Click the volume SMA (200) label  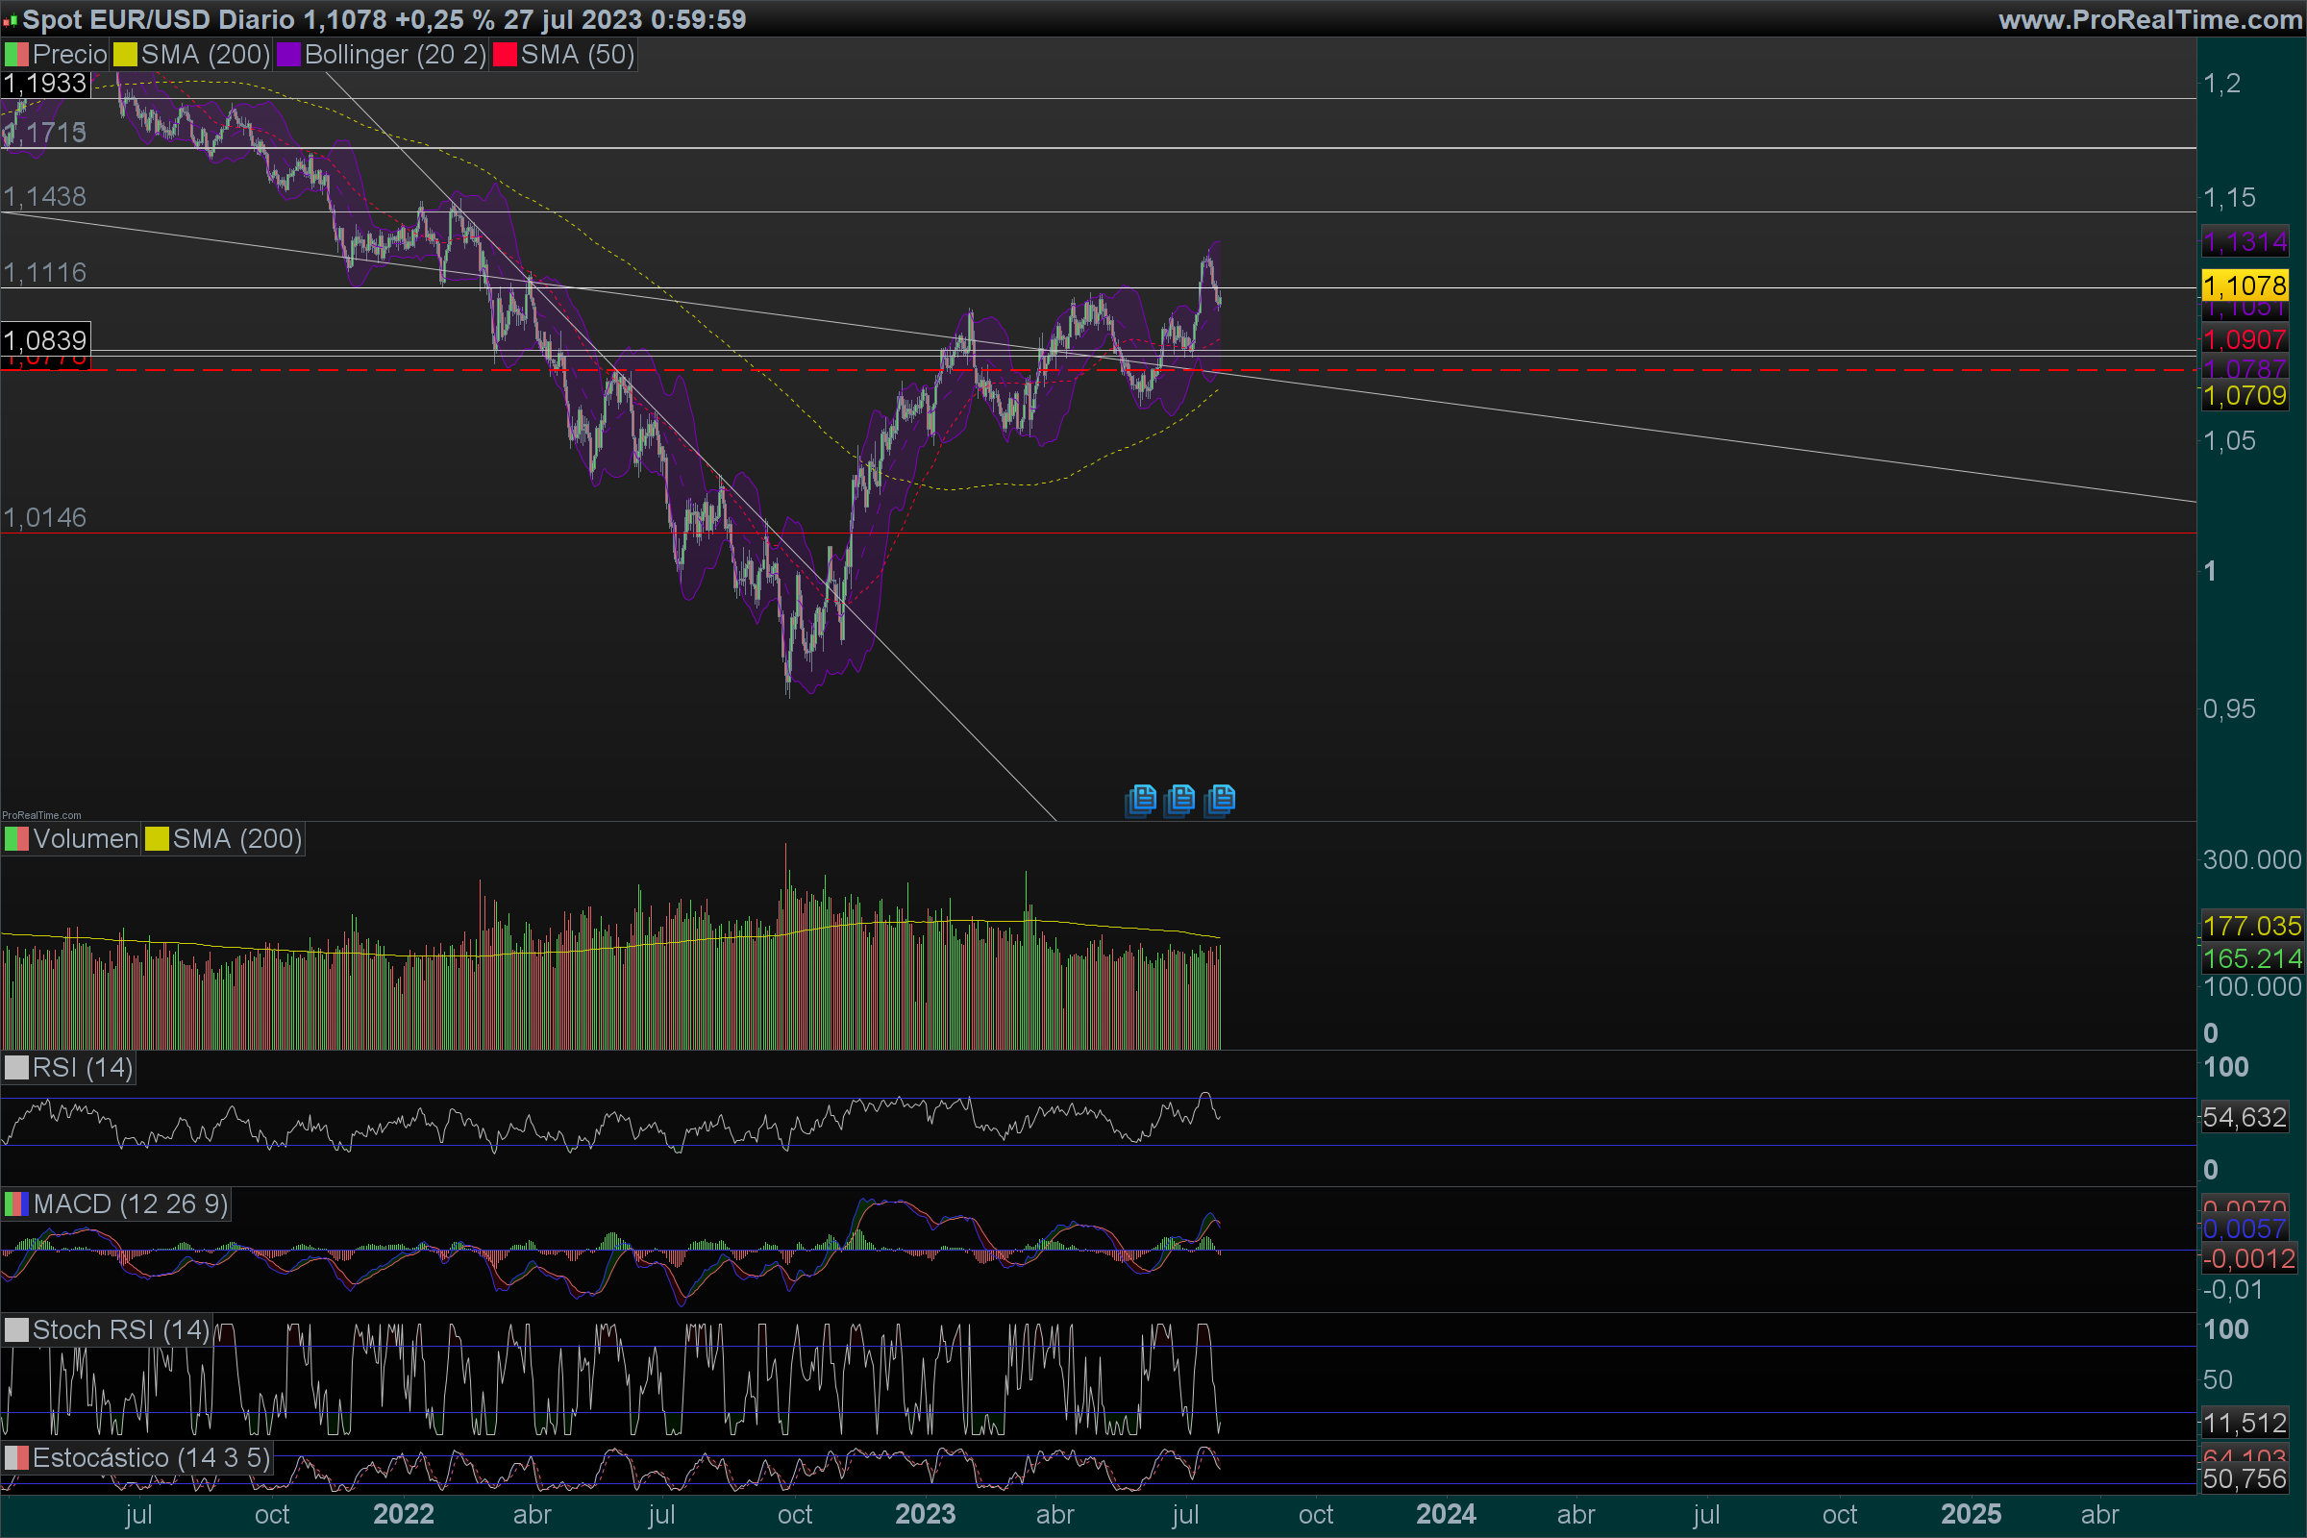pos(236,839)
